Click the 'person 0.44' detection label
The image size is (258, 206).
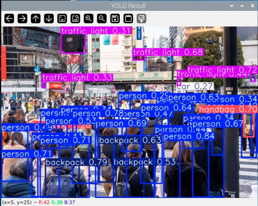pyautogui.click(x=180, y=130)
